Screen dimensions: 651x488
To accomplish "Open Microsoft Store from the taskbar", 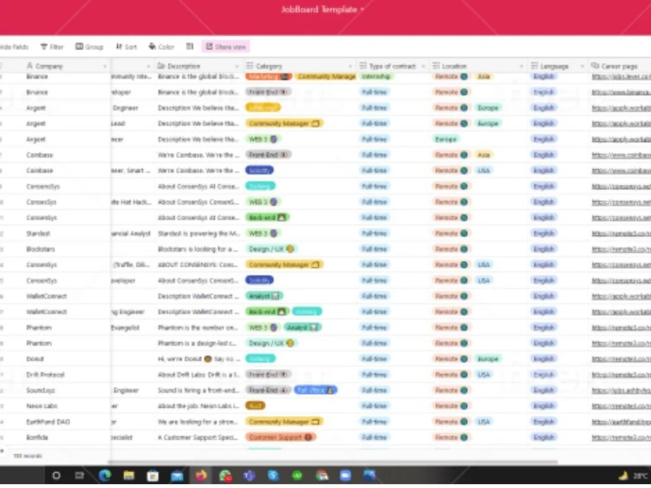I will (153, 476).
